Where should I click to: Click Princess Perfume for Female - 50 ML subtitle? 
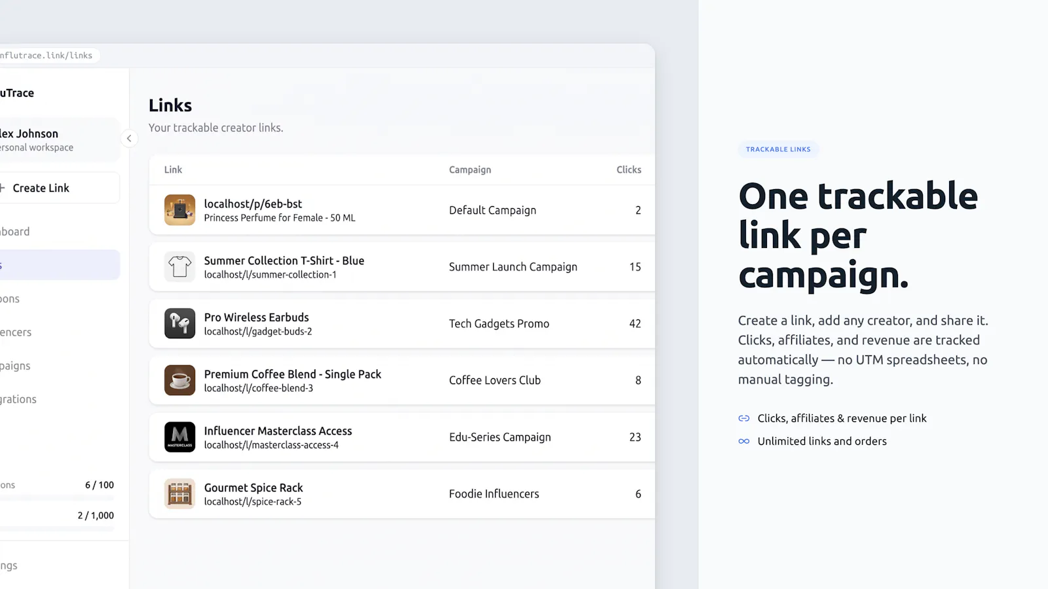tap(280, 218)
